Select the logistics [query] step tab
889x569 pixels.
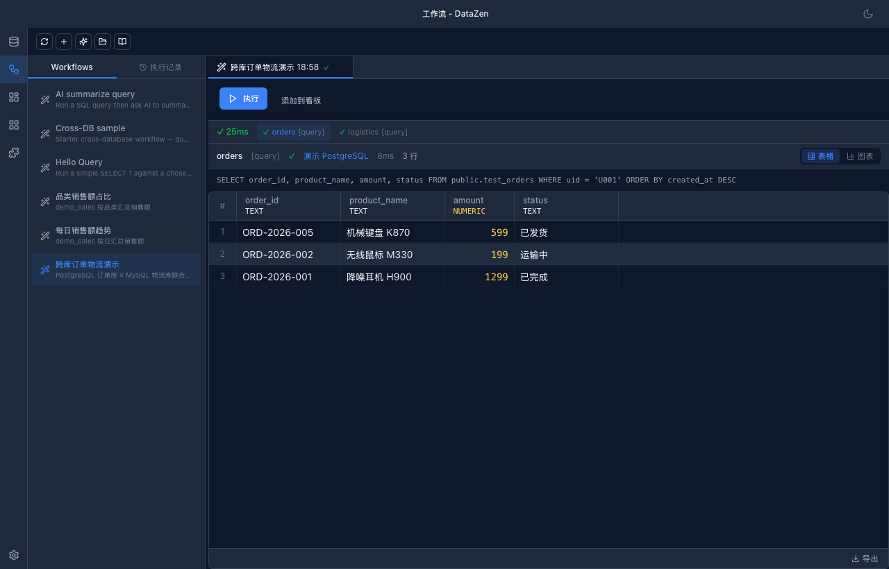click(x=373, y=132)
